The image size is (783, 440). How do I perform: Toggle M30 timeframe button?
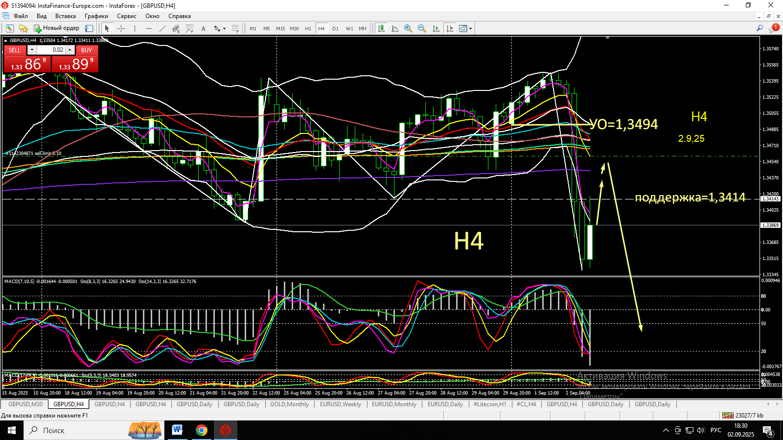[x=294, y=28]
